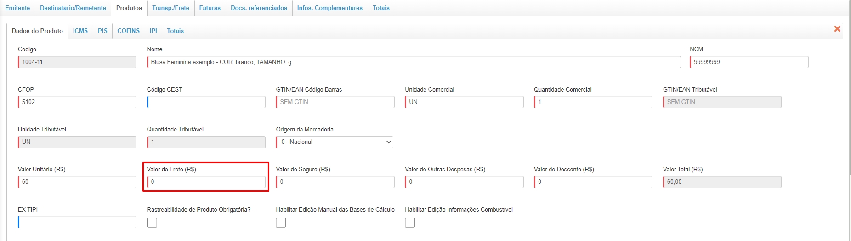Switch to the Emitente tab

[17, 8]
